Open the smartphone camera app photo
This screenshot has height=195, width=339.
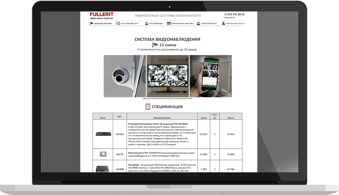point(211,76)
